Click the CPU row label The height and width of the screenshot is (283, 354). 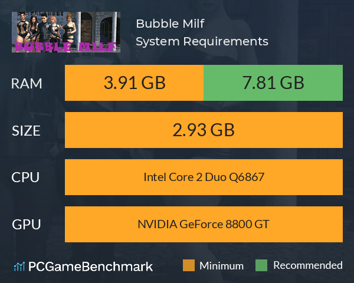click(25, 177)
